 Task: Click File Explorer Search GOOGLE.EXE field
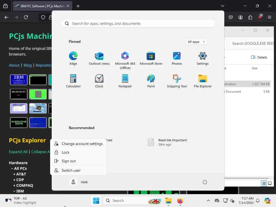click(x=252, y=43)
